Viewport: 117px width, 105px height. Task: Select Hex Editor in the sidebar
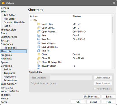tap(10, 19)
